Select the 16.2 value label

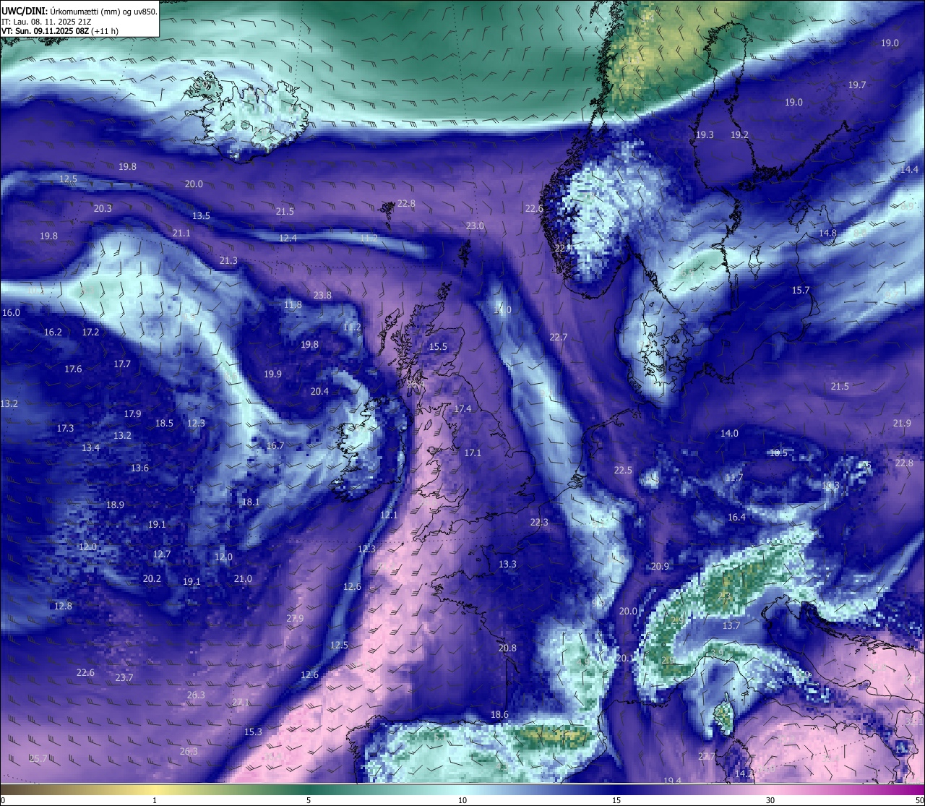click(x=53, y=333)
